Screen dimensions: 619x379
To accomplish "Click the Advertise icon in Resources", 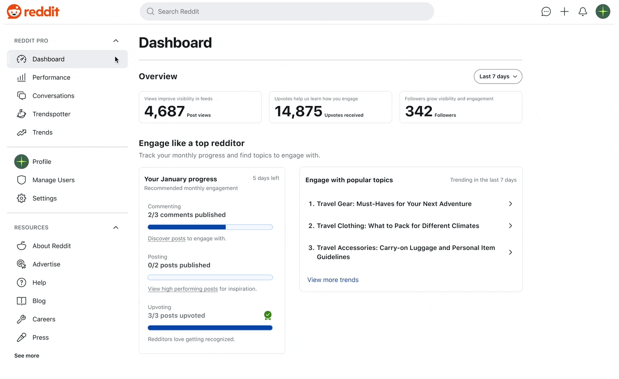I will [x=21, y=264].
